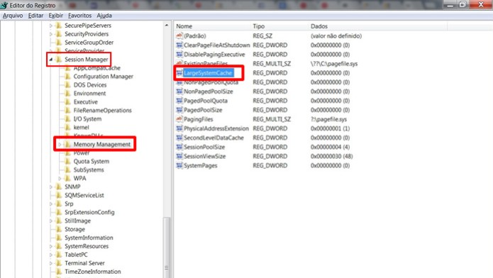Sort values by the Tipo column header
The height and width of the screenshot is (278, 493).
pyautogui.click(x=280, y=26)
